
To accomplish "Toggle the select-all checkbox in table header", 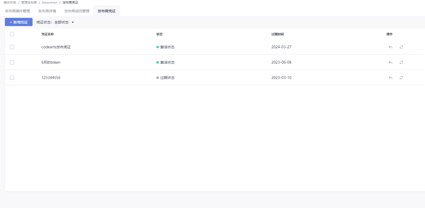I will pyautogui.click(x=12, y=34).
